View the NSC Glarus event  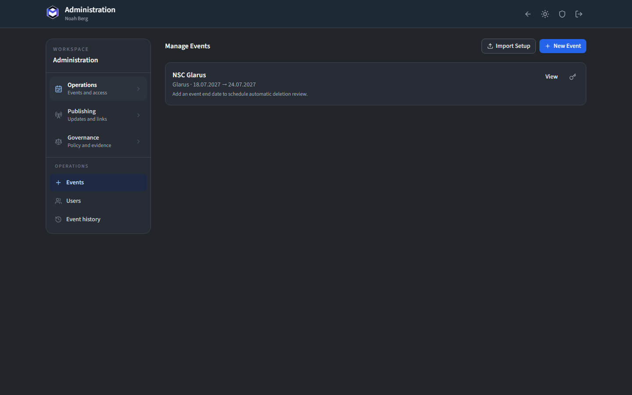point(552,77)
